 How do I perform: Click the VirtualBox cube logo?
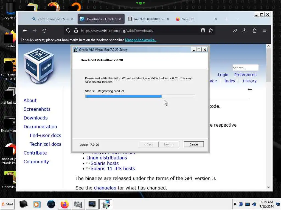[39, 66]
